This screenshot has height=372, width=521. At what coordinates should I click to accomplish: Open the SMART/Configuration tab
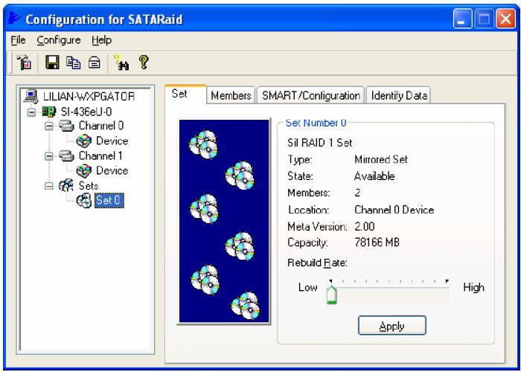(x=311, y=96)
